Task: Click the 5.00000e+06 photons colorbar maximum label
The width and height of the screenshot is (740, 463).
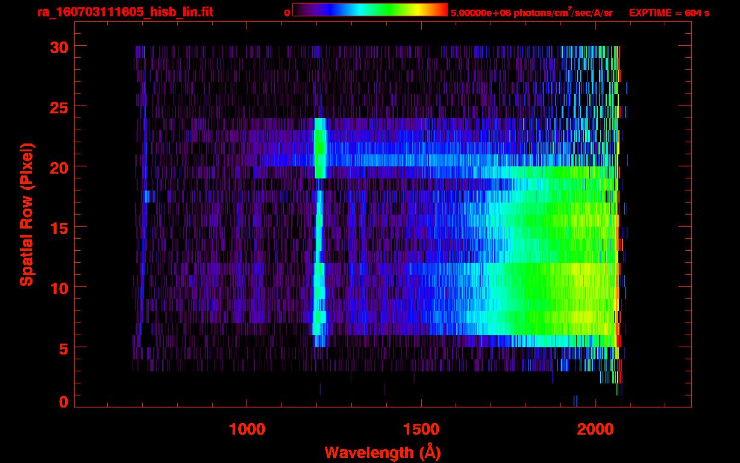Action: [x=531, y=13]
